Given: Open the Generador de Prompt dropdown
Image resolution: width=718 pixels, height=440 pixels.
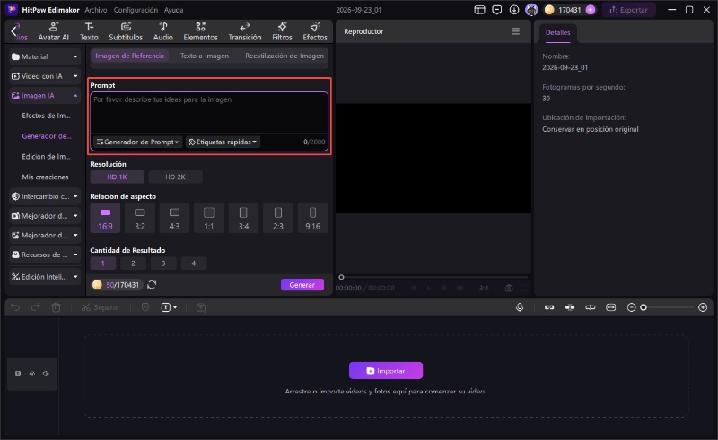Looking at the screenshot, I should [138, 142].
